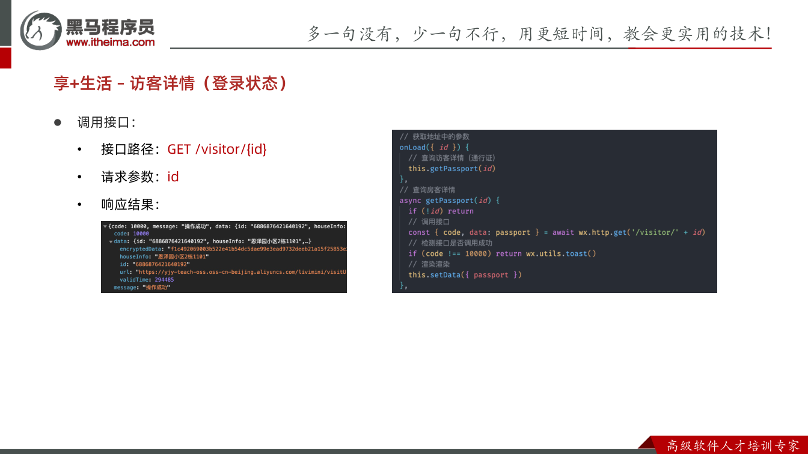
Task: Click the 黑马程序员 horse logo icon
Action: pyautogui.click(x=40, y=30)
